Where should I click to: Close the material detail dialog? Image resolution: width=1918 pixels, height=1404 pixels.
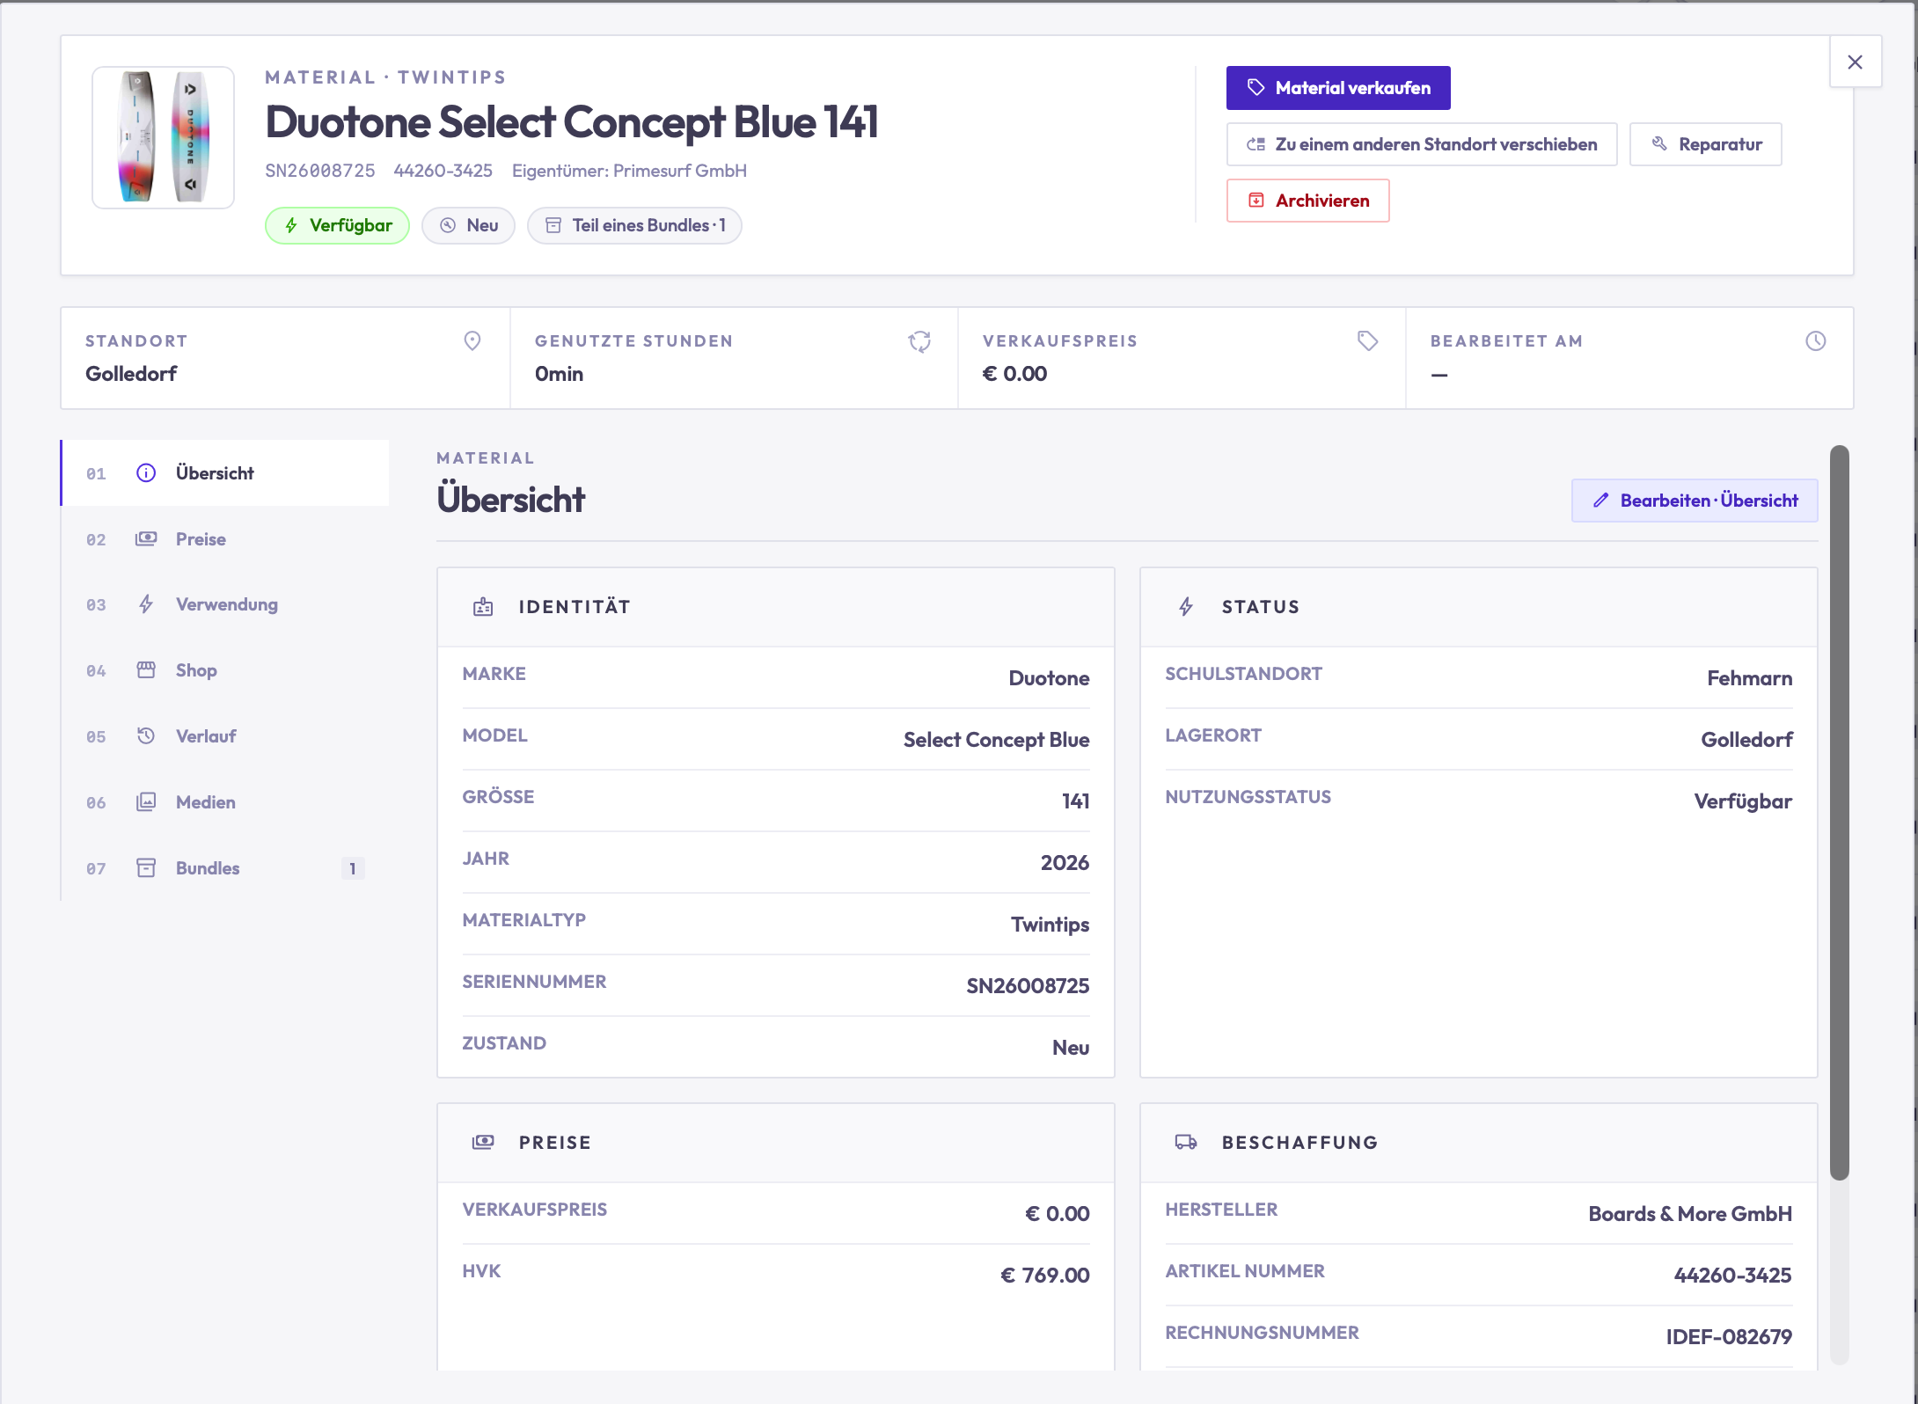[1856, 62]
